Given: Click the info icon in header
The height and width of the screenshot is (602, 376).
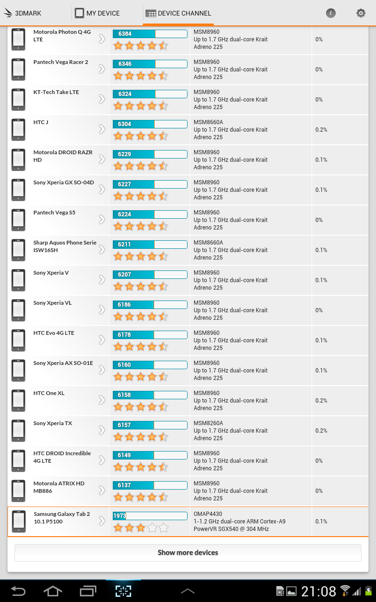Looking at the screenshot, I should (x=331, y=13).
